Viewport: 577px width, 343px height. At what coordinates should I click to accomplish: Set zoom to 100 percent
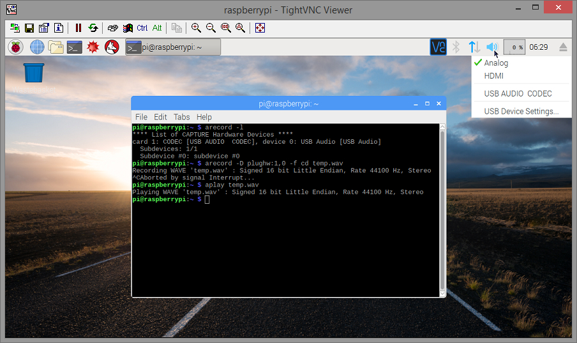click(x=225, y=28)
